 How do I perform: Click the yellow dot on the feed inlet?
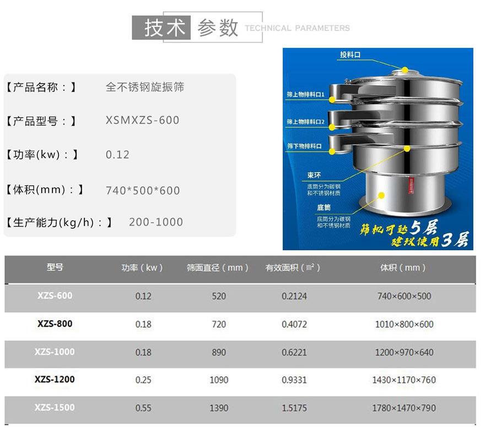(x=405, y=70)
